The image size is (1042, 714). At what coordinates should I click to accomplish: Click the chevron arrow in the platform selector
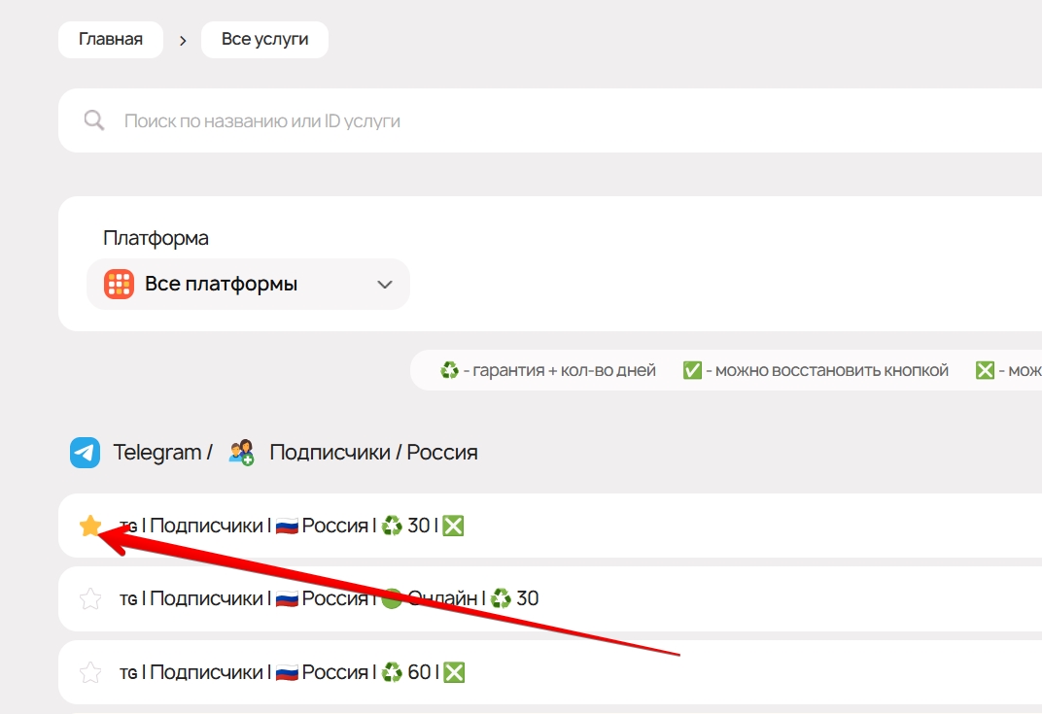[x=385, y=285]
